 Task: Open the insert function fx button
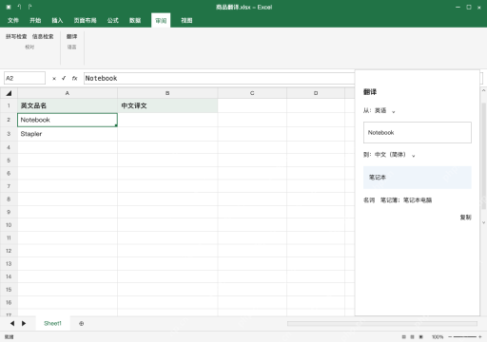click(74, 78)
